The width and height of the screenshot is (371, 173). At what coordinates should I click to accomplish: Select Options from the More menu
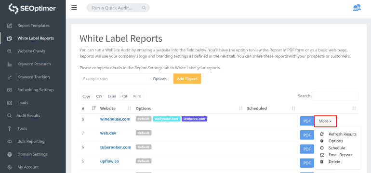pyautogui.click(x=335, y=141)
